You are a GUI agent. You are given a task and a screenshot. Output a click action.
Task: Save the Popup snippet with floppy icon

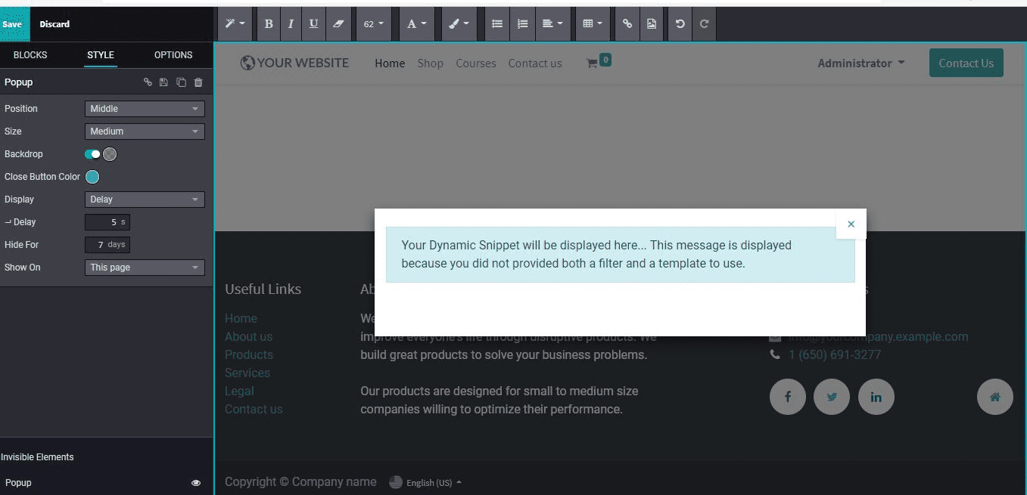[x=164, y=82]
